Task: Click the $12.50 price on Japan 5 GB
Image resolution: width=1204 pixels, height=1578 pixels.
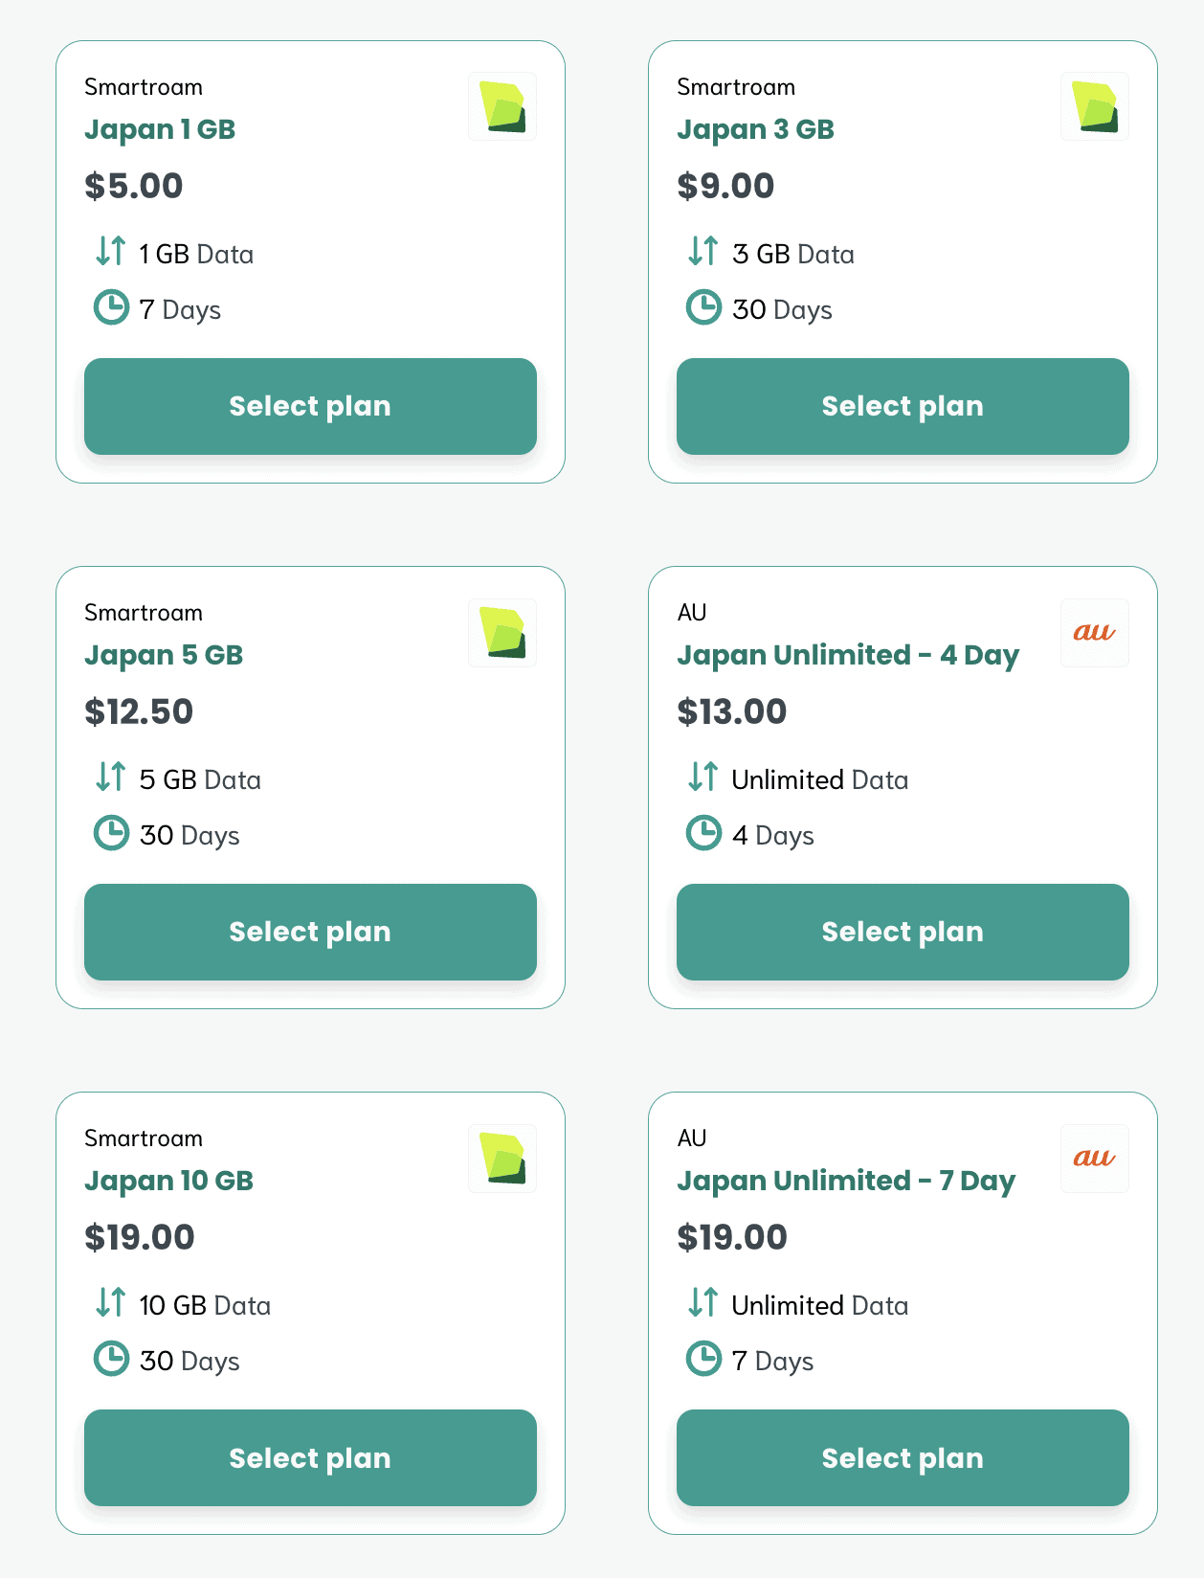Action: [x=139, y=711]
